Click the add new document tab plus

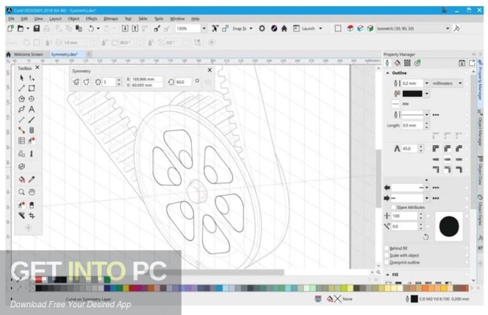coord(89,54)
